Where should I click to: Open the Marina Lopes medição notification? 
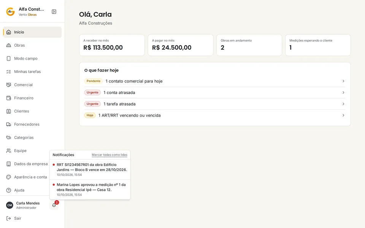pyautogui.click(x=90, y=190)
